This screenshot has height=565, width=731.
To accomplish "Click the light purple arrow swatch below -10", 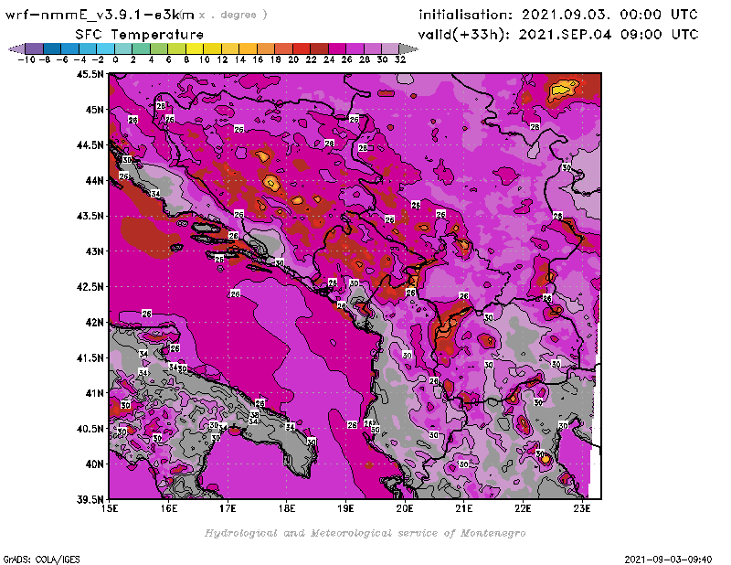I will [x=17, y=48].
